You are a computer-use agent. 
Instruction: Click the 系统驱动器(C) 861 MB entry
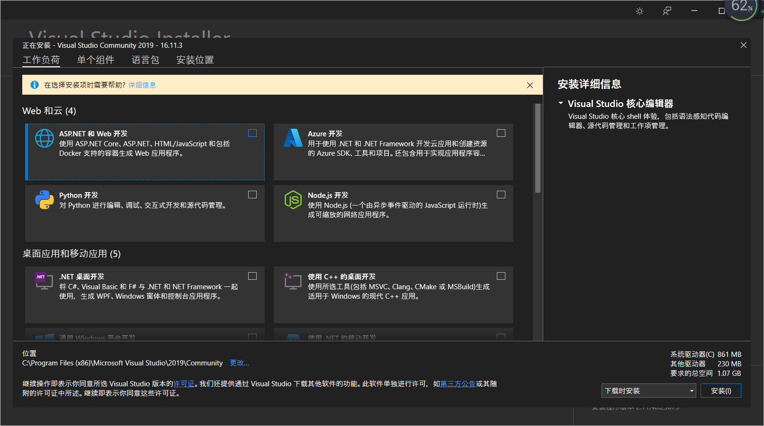click(706, 355)
